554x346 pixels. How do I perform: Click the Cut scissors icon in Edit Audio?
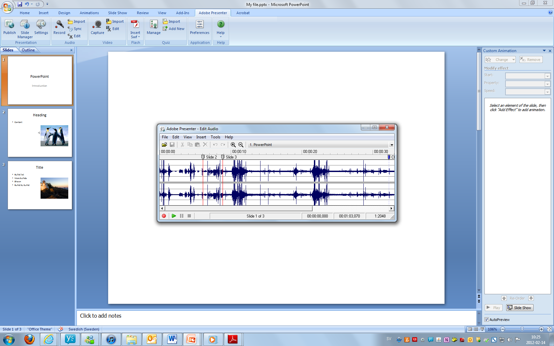click(182, 145)
